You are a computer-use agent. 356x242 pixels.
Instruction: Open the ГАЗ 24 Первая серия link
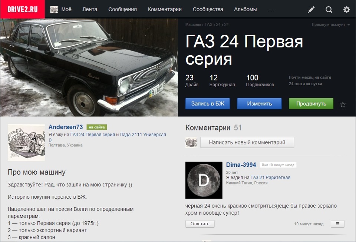[93, 135]
